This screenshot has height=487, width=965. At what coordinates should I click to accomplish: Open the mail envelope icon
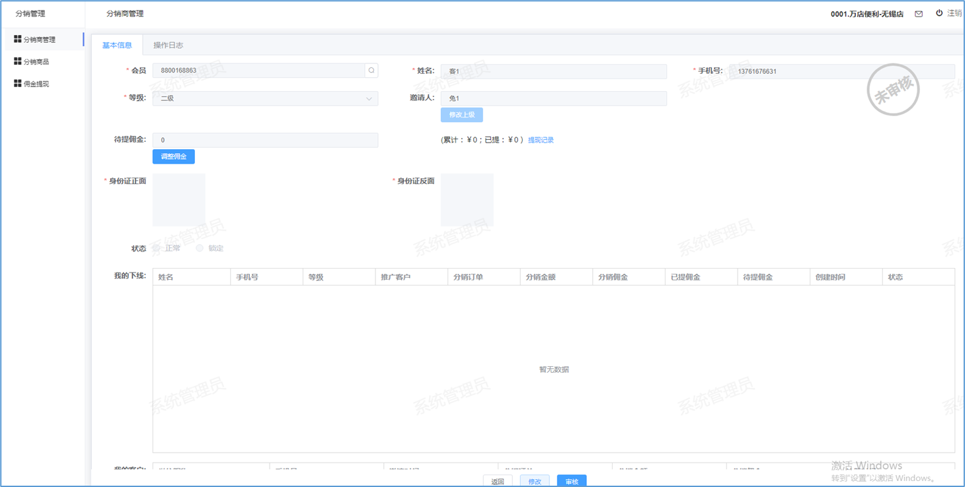[x=919, y=14]
